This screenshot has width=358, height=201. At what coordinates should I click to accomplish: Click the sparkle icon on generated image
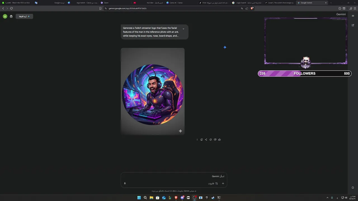pos(180,131)
